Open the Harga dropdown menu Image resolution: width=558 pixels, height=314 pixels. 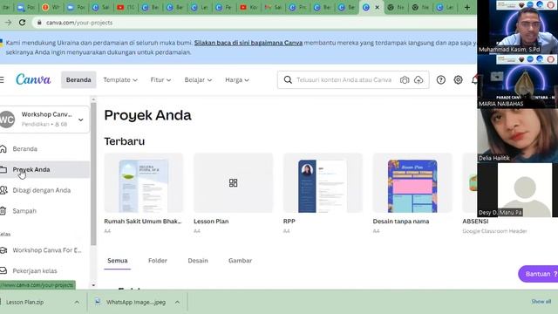237,79
